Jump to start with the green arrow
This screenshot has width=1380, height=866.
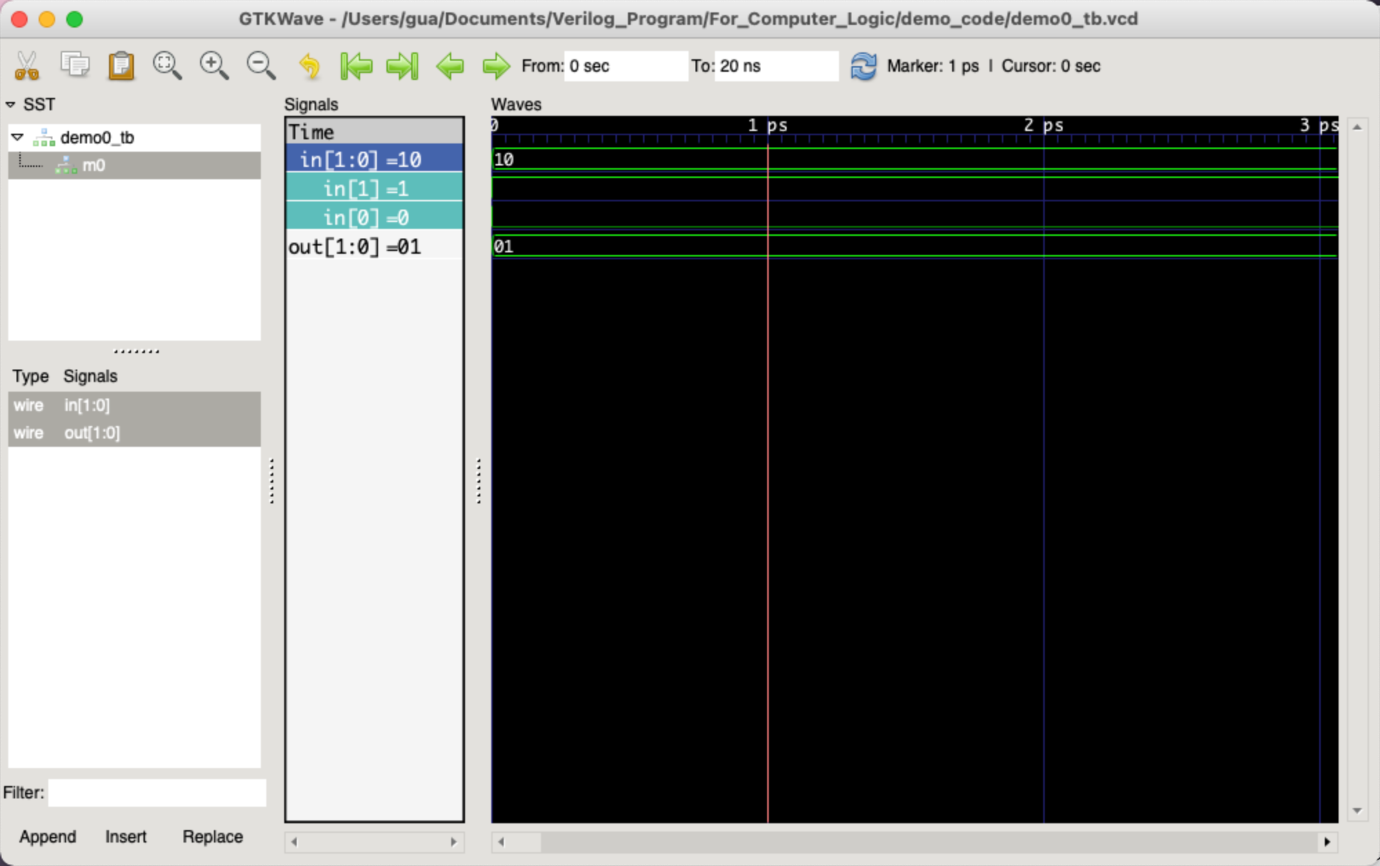pyautogui.click(x=357, y=66)
